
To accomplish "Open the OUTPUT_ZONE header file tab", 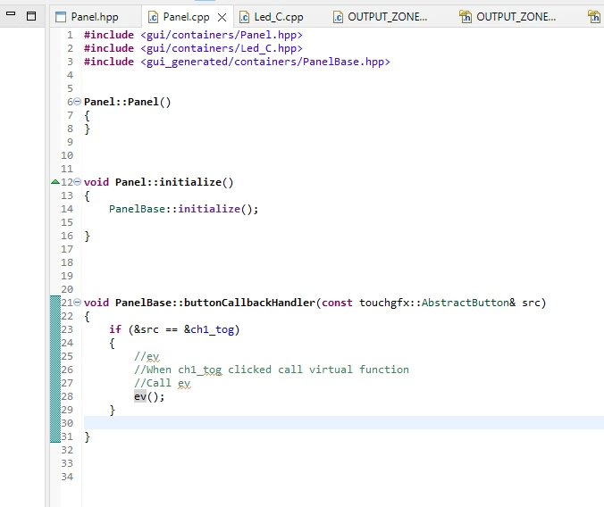I will [x=516, y=17].
